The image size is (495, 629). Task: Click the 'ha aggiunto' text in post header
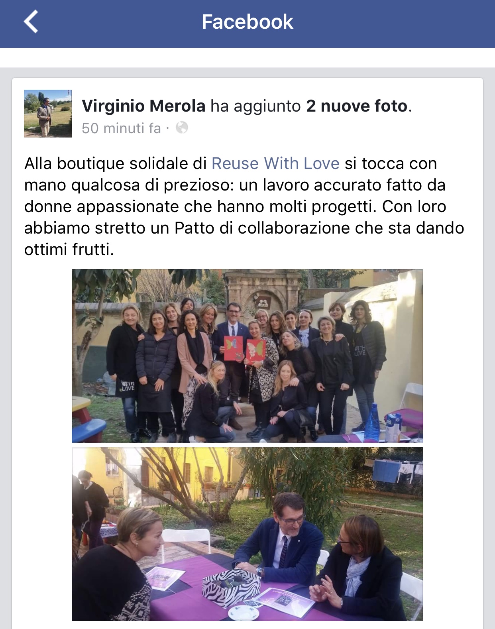coord(255,106)
